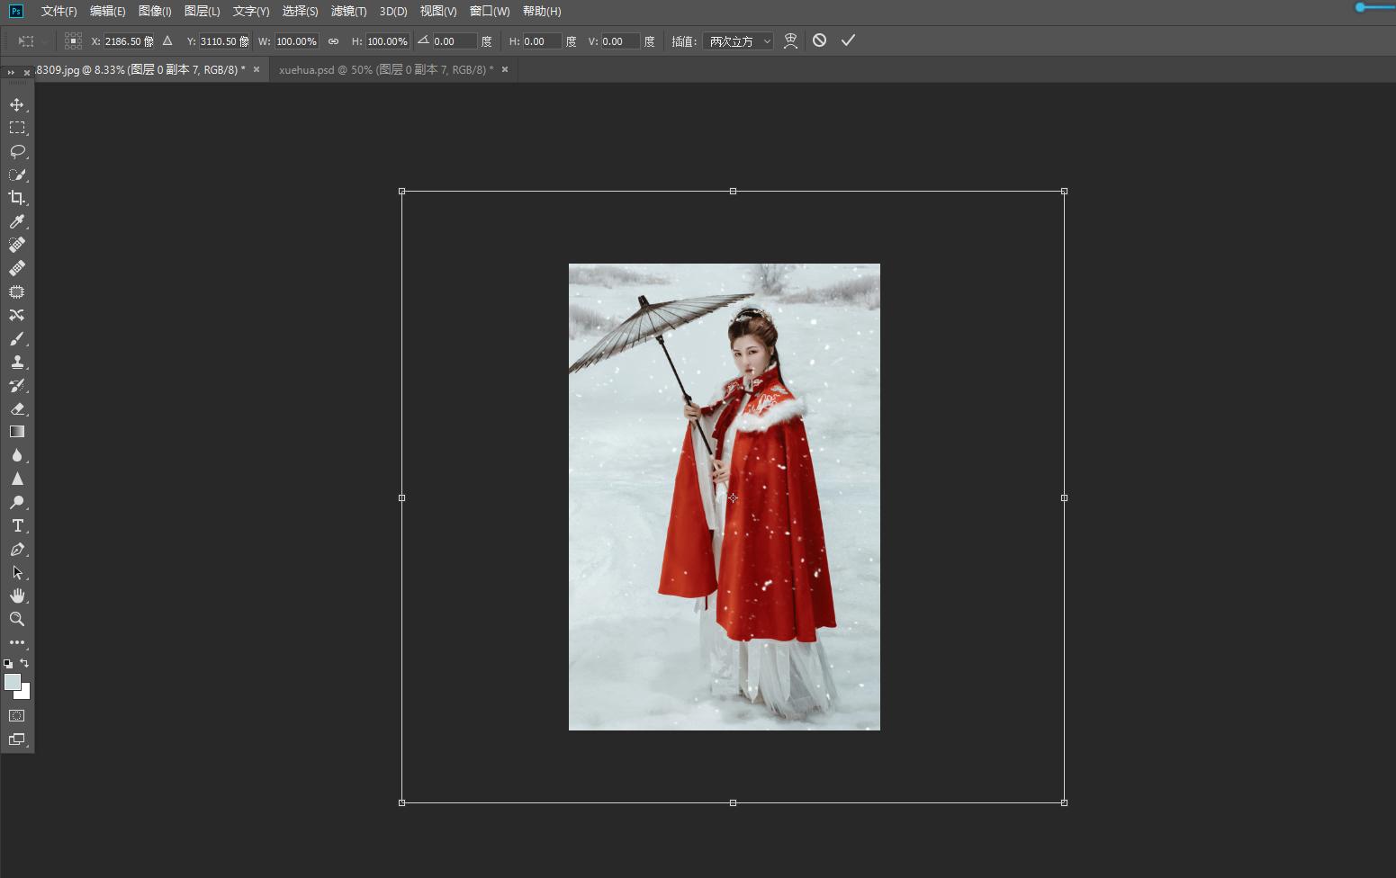Screen dimensions: 1396x878
Task: Select the Move tool
Action: 16,104
